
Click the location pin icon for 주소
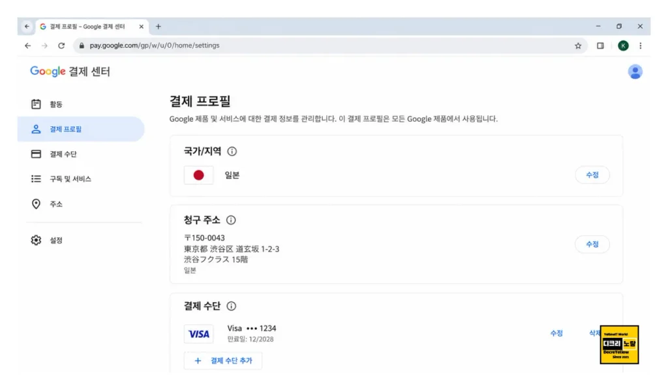(37, 204)
